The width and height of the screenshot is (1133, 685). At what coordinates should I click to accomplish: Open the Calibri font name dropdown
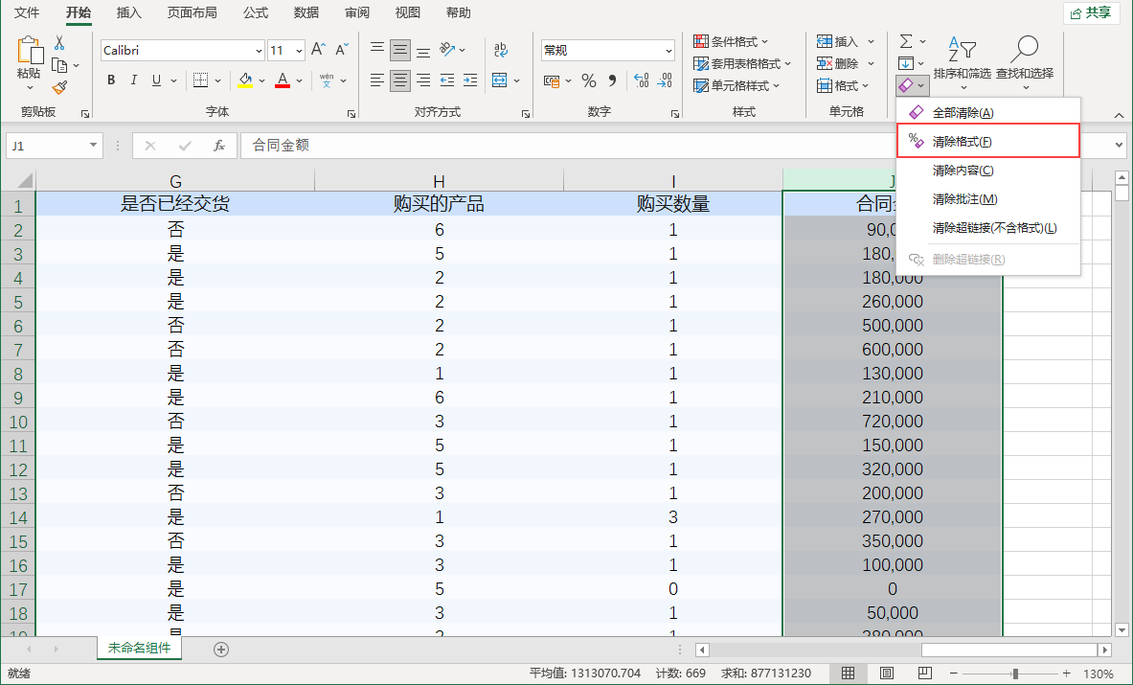click(259, 51)
